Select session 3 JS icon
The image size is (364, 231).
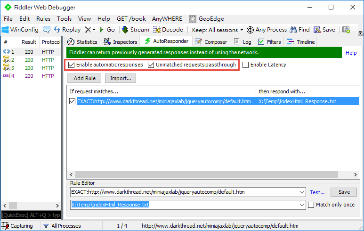[7, 67]
